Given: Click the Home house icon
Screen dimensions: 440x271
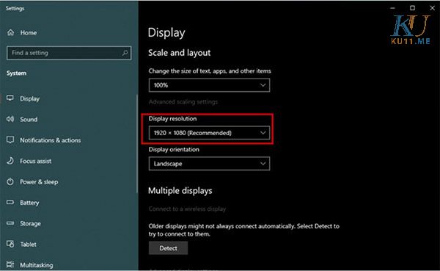Looking at the screenshot, I should 11,32.
